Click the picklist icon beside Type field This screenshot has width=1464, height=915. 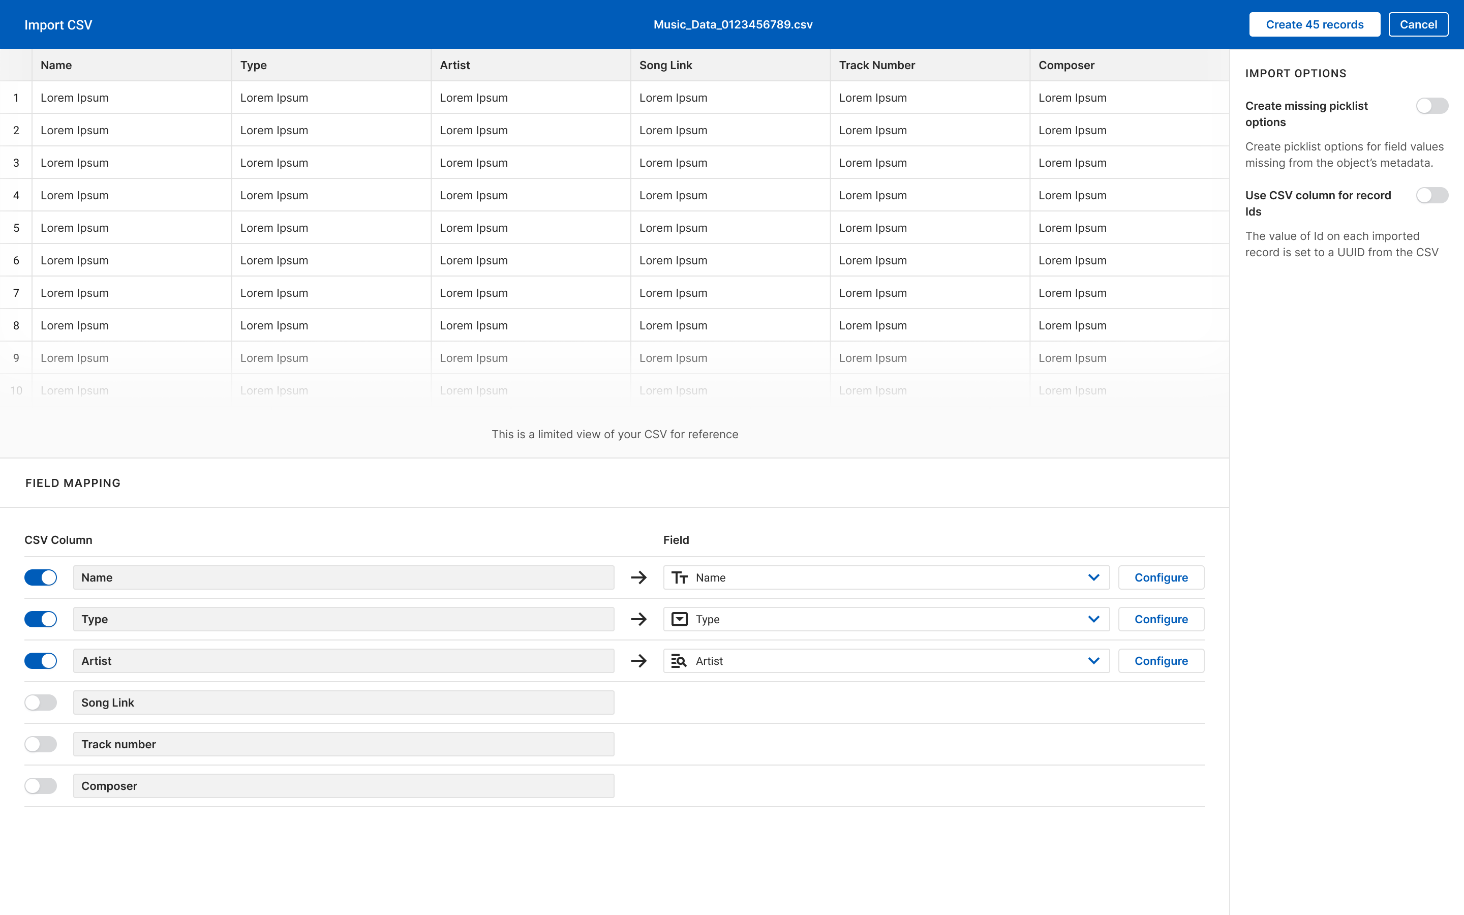click(x=679, y=619)
